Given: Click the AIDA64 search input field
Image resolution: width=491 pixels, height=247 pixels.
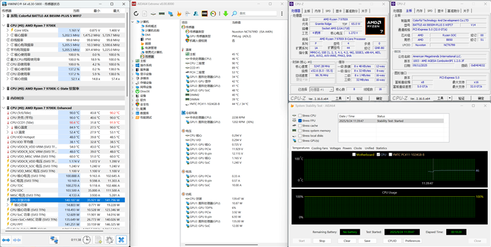Looking at the screenshot, I should coord(257,13).
